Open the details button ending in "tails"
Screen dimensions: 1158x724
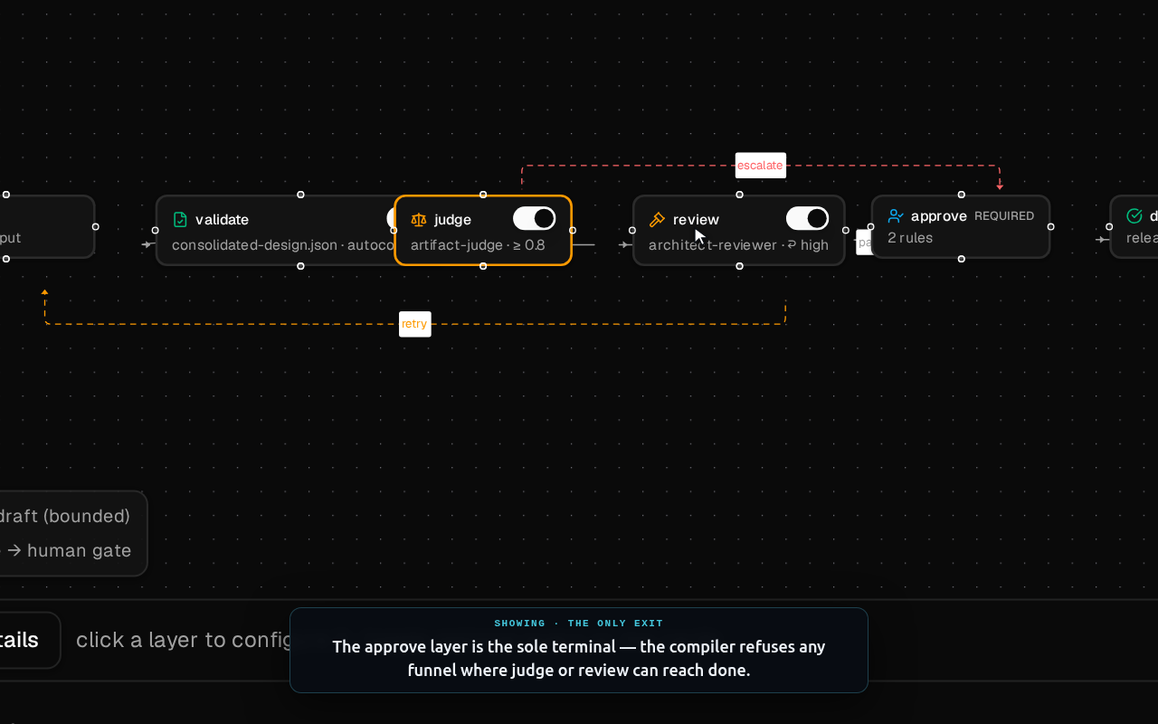(x=20, y=640)
